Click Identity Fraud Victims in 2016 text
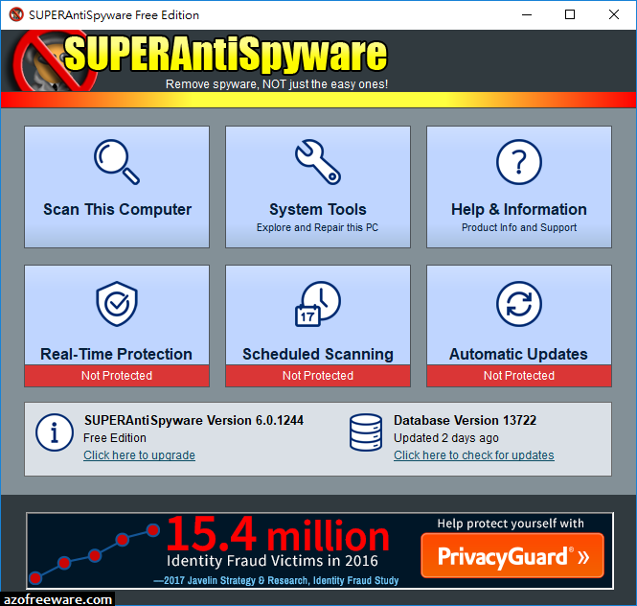The width and height of the screenshot is (637, 606). [272, 561]
